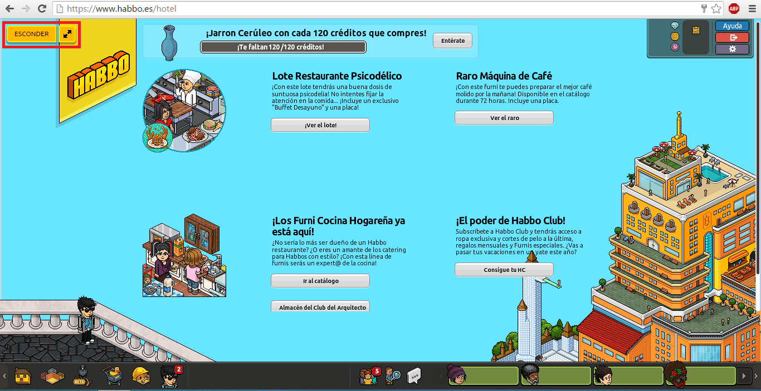This screenshot has height=391, width=761.
Task: Click the red logout arrow button
Action: (732, 37)
